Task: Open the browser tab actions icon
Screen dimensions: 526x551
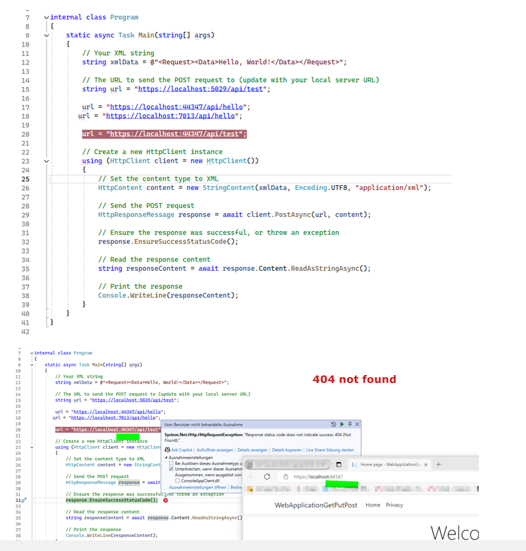Action: tap(338, 465)
